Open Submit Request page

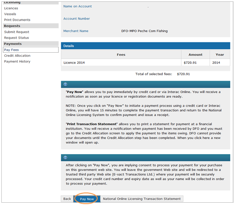[17, 32]
